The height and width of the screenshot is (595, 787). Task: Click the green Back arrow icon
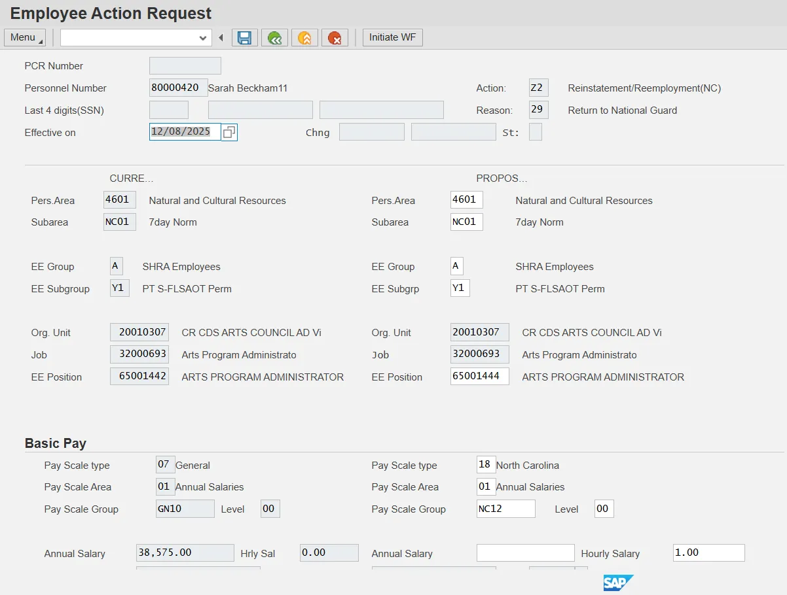point(274,38)
